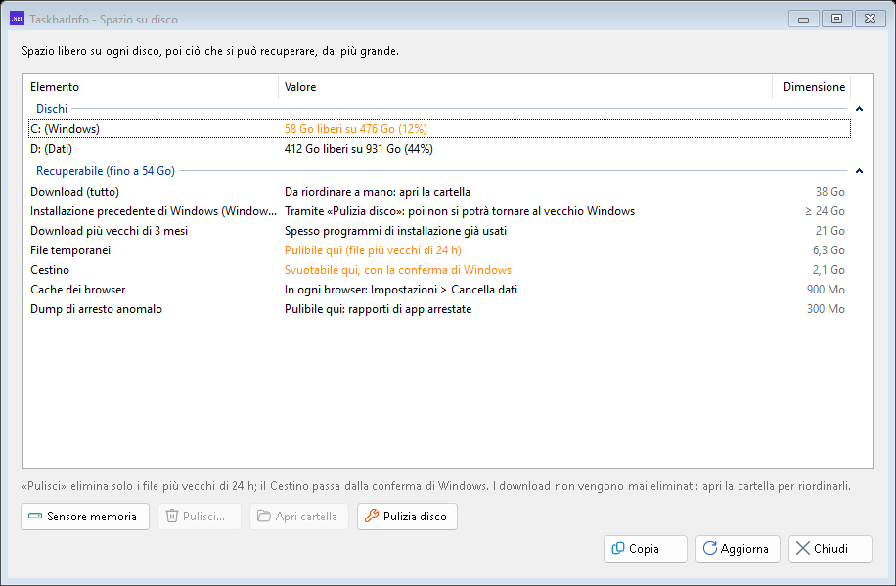Refresh data with the Aggiorna button
Image resolution: width=896 pixels, height=586 pixels.
[738, 548]
